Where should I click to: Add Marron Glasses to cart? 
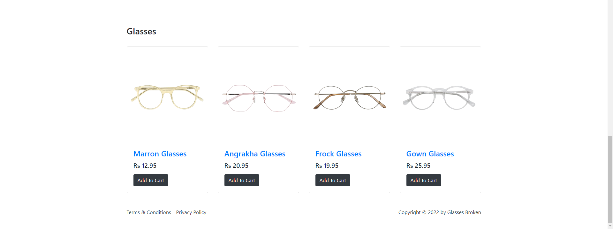point(151,180)
